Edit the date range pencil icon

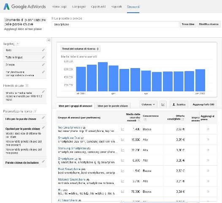point(43,92)
